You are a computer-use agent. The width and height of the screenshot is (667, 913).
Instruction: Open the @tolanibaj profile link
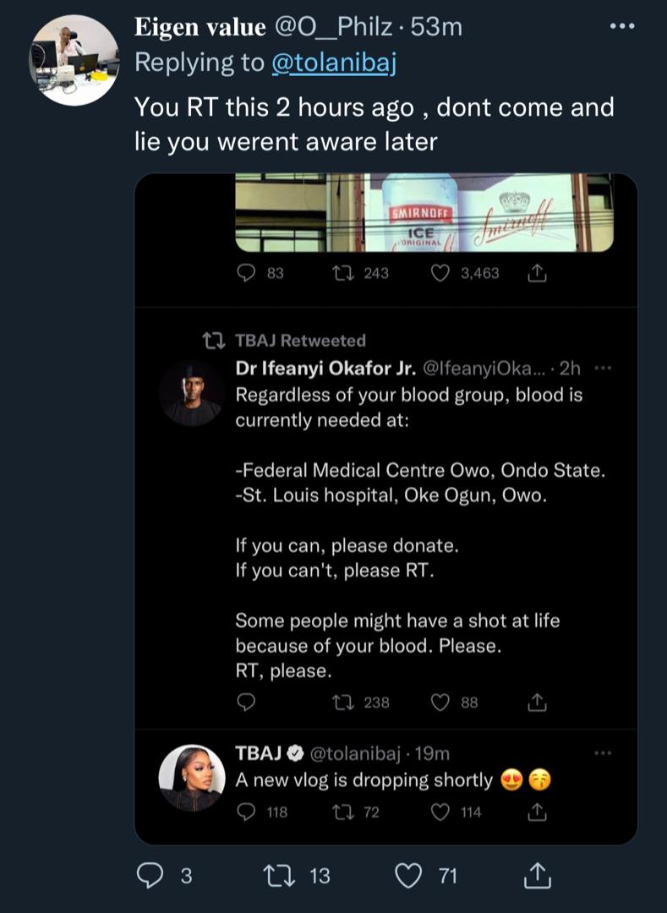click(334, 63)
